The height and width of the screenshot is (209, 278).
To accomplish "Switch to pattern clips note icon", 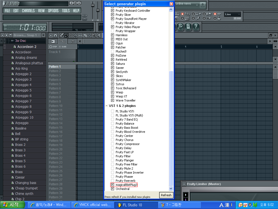I will point(72,41).
